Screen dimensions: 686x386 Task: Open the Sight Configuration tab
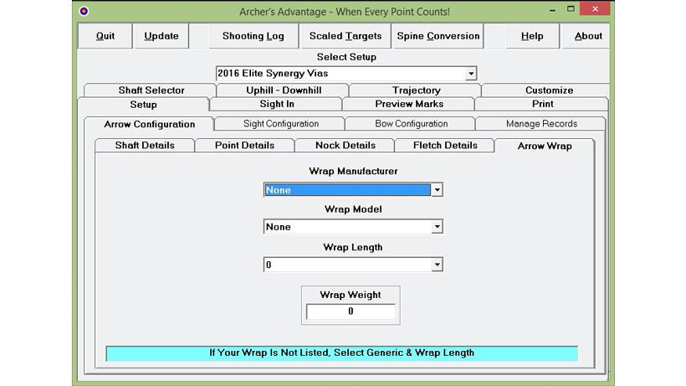click(x=281, y=124)
